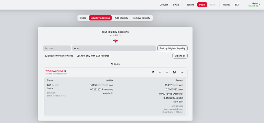This screenshot has width=264, height=123.
Task: Toggle Show only with BXT rewards
Action: [x=78, y=56]
